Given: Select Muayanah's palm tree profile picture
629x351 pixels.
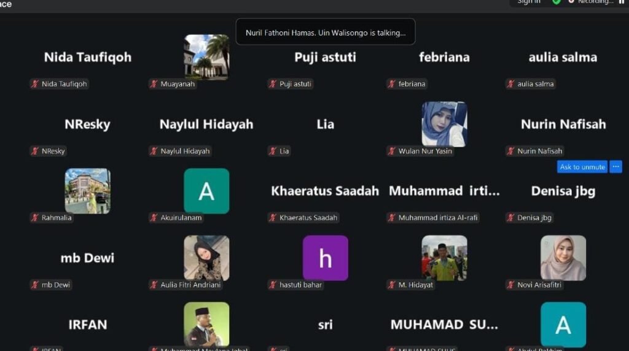Looking at the screenshot, I should point(206,57).
